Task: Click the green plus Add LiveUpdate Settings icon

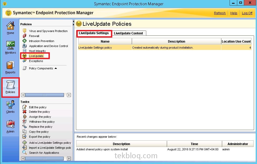Action: coord(25,142)
